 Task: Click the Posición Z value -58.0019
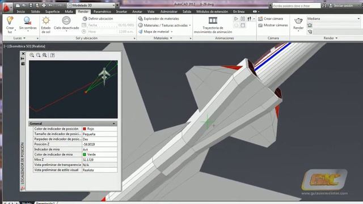point(100,144)
